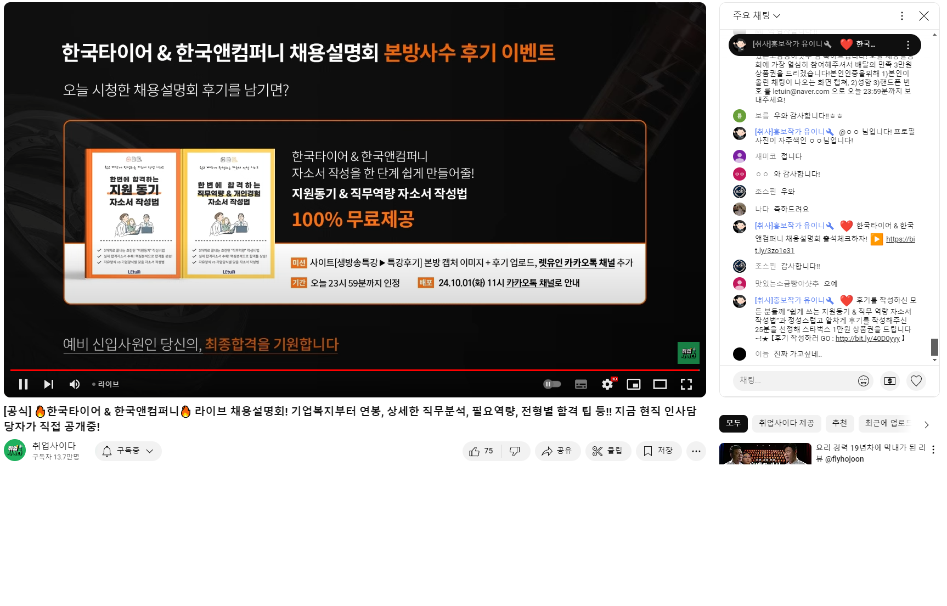
Task: Click the 공유 share button
Action: coord(557,451)
